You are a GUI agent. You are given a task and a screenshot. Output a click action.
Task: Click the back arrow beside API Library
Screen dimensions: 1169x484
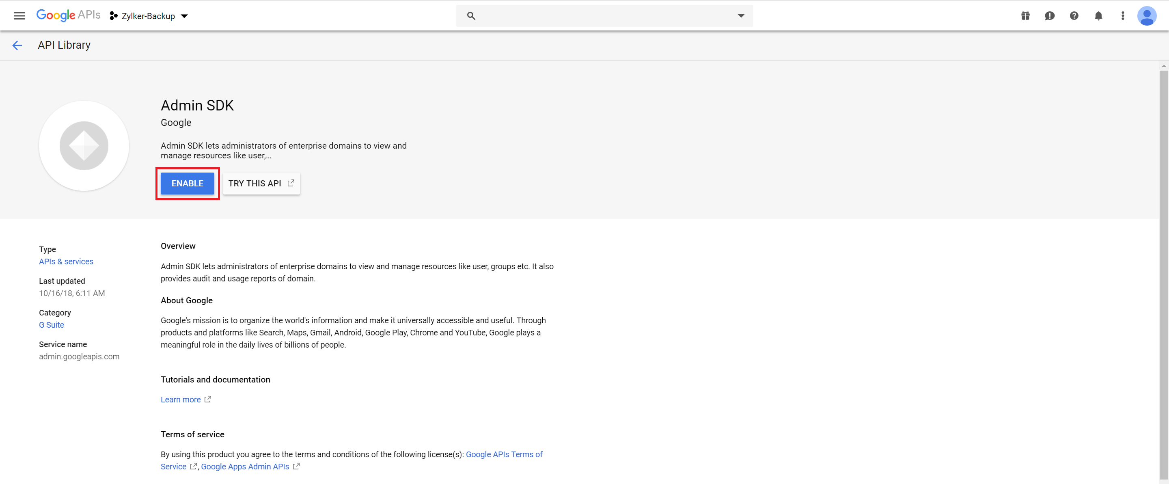(x=17, y=45)
